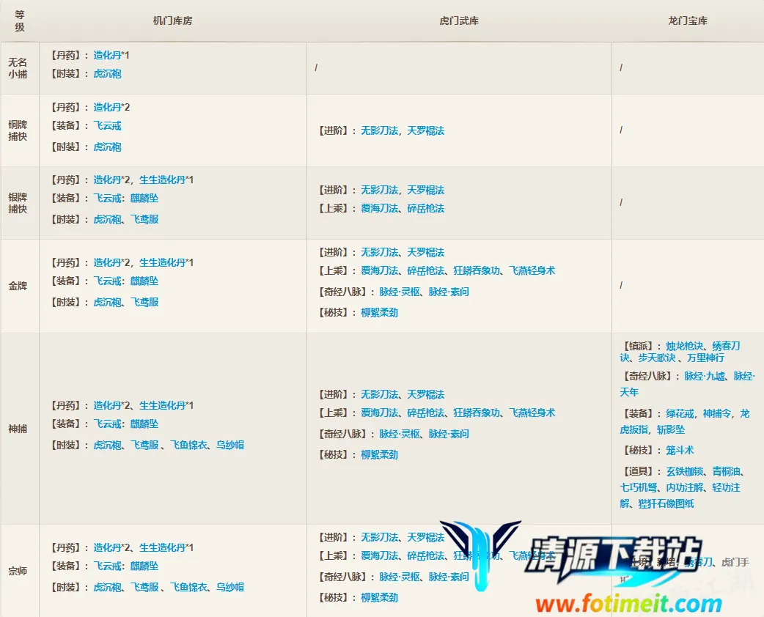Viewport: 764px width, 617px height.
Task: Click the 万里神行 link
Action: point(705,358)
